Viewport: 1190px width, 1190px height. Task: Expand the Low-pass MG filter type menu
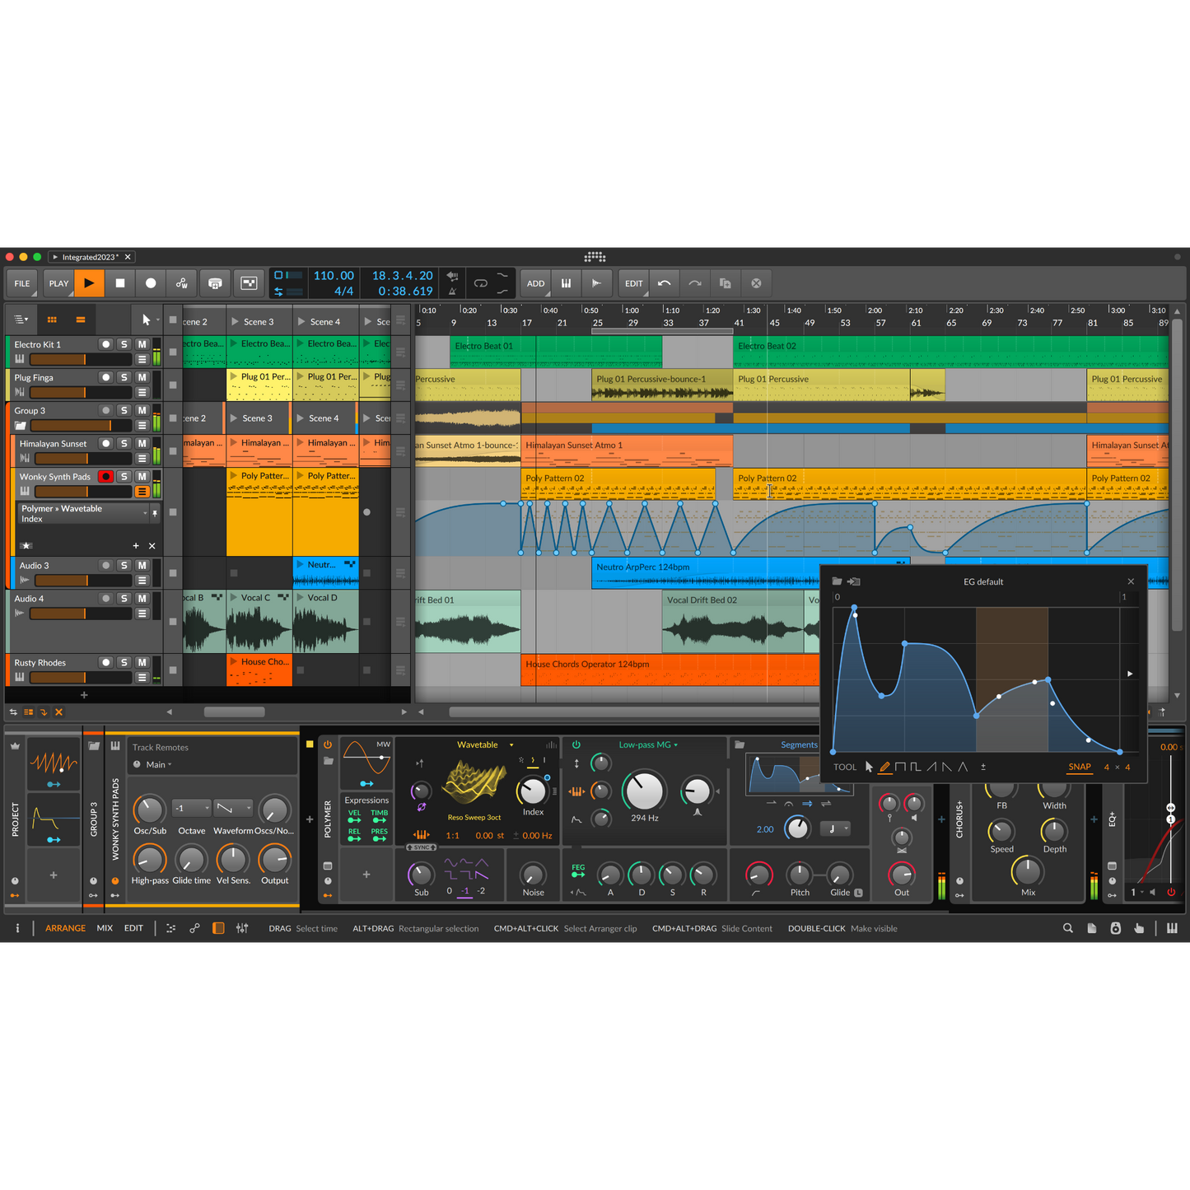point(648,744)
